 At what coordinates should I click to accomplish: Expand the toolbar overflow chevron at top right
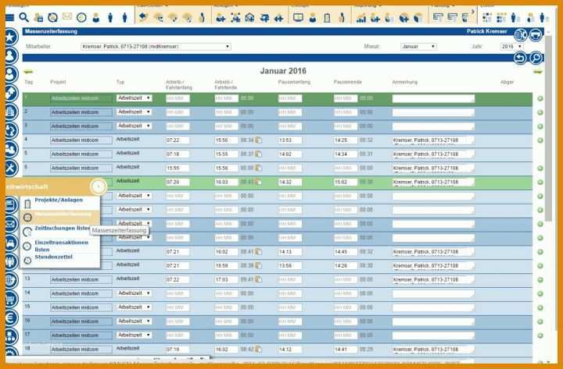[473, 12]
